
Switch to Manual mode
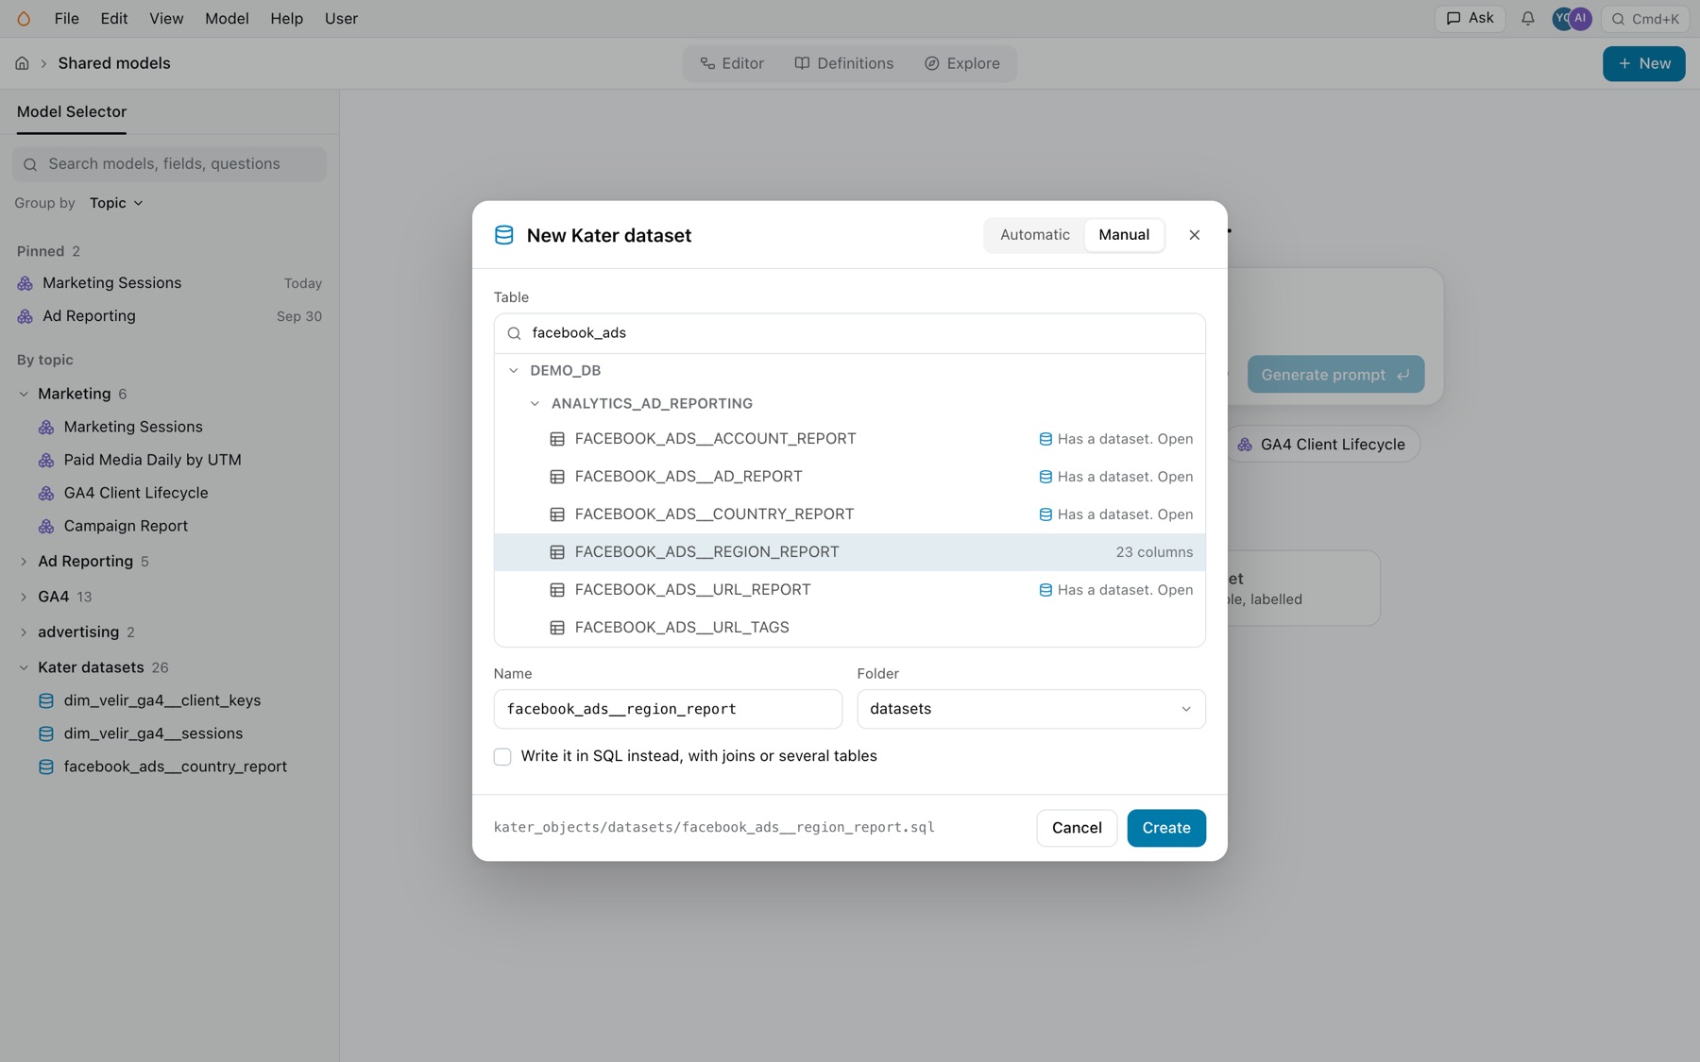click(1124, 234)
